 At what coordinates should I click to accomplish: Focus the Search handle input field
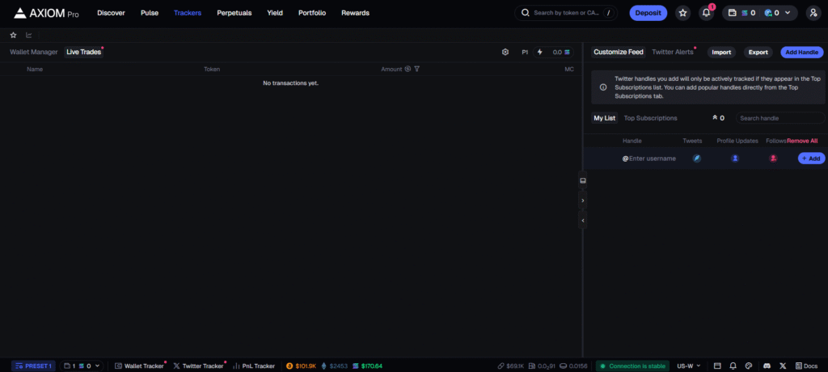click(x=779, y=118)
